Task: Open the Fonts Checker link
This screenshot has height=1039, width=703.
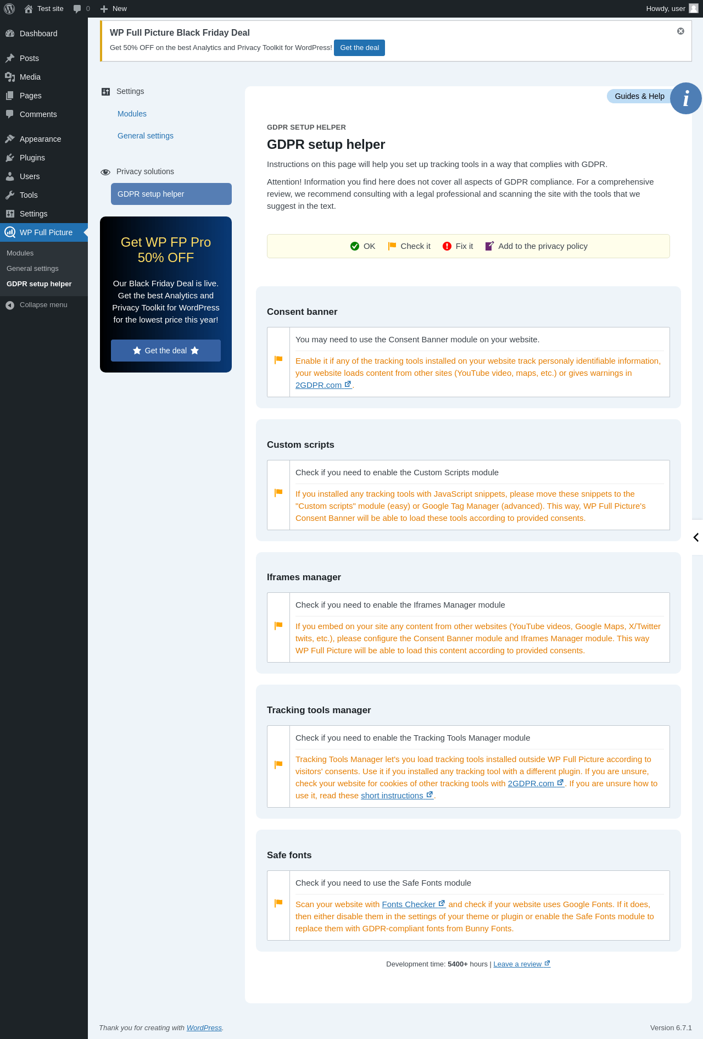Action: [x=414, y=904]
